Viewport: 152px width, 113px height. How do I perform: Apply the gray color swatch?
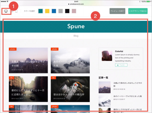tap(61, 11)
